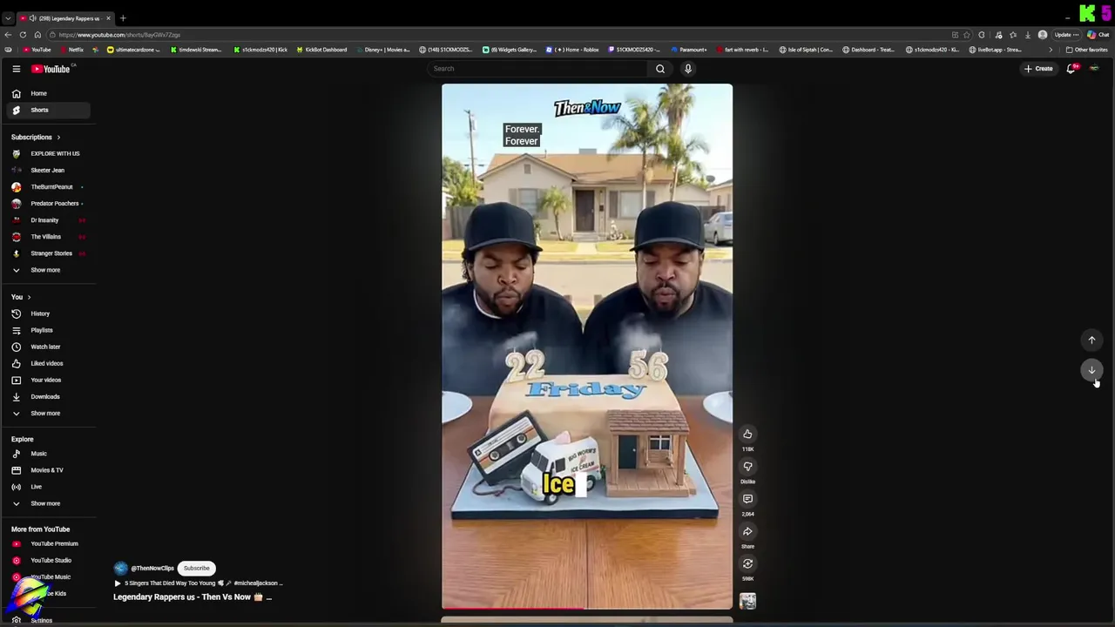Click the Remix icon
The image size is (1115, 627).
[747, 563]
